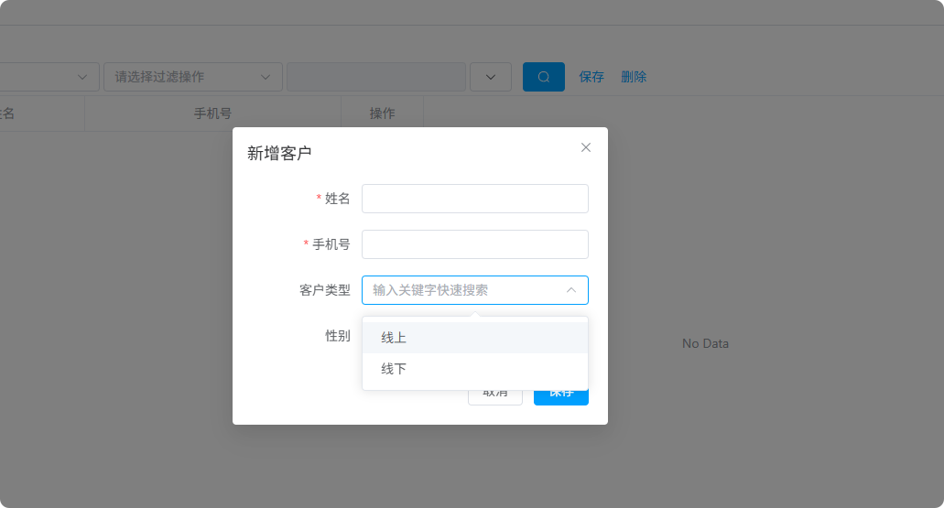Click the blue magnifier search button
The width and height of the screenshot is (944, 508).
click(544, 77)
